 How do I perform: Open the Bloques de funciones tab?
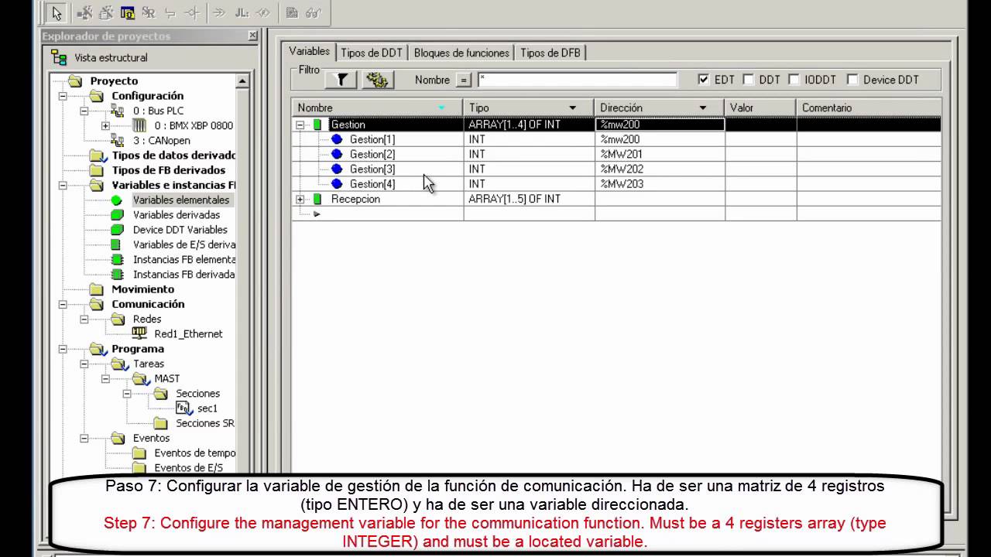click(x=461, y=53)
